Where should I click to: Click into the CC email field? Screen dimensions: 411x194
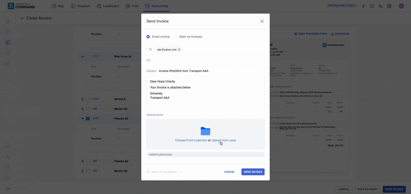(209, 60)
